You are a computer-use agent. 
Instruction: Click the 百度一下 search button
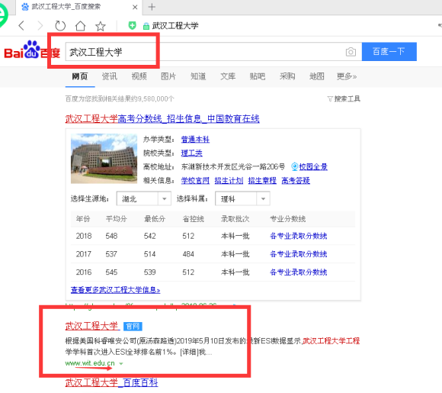coord(389,52)
